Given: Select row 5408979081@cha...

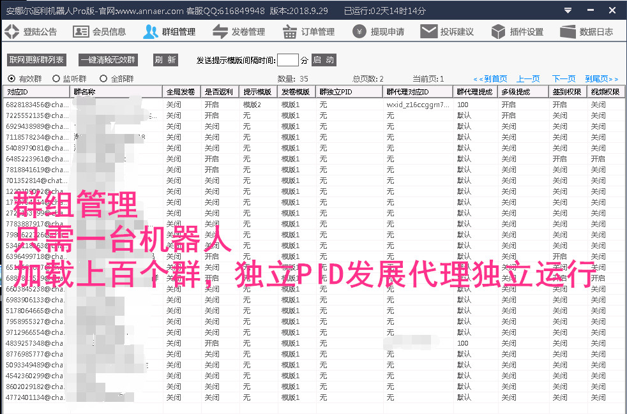Looking at the screenshot, I should [314, 148].
